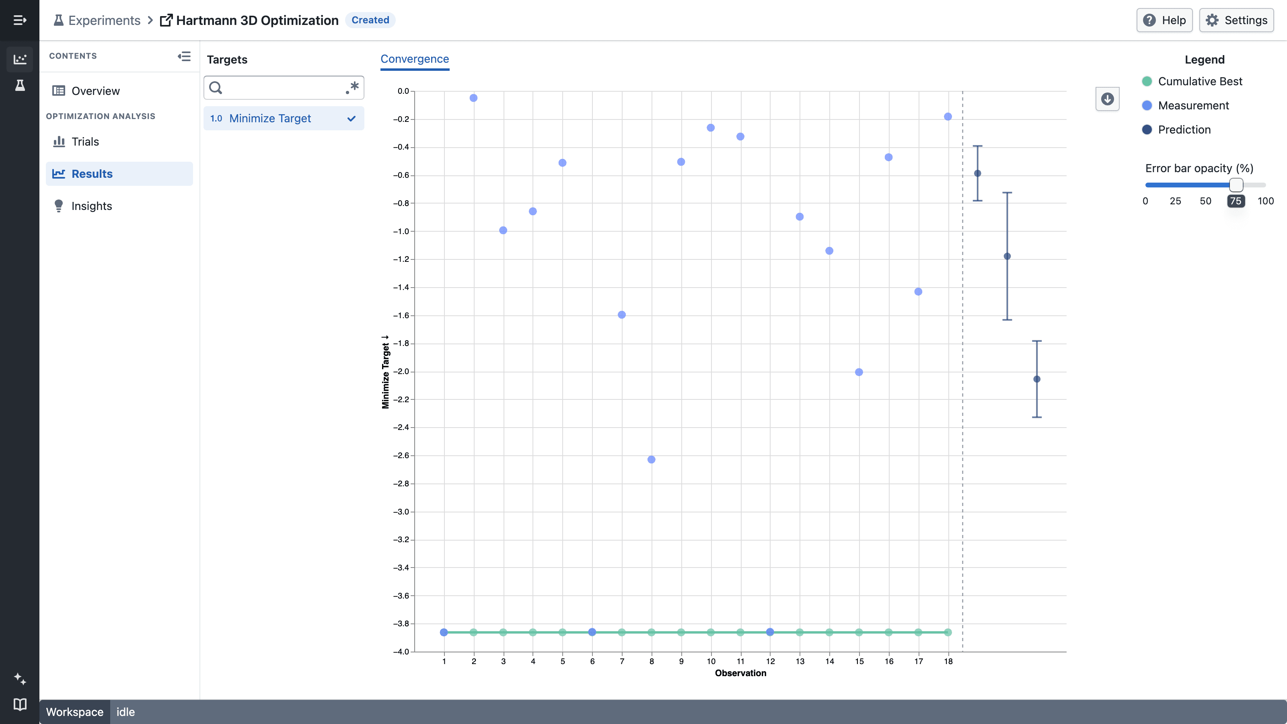The height and width of the screenshot is (724, 1287).
Task: Toggle the Minimize Target selection
Action: pos(283,118)
